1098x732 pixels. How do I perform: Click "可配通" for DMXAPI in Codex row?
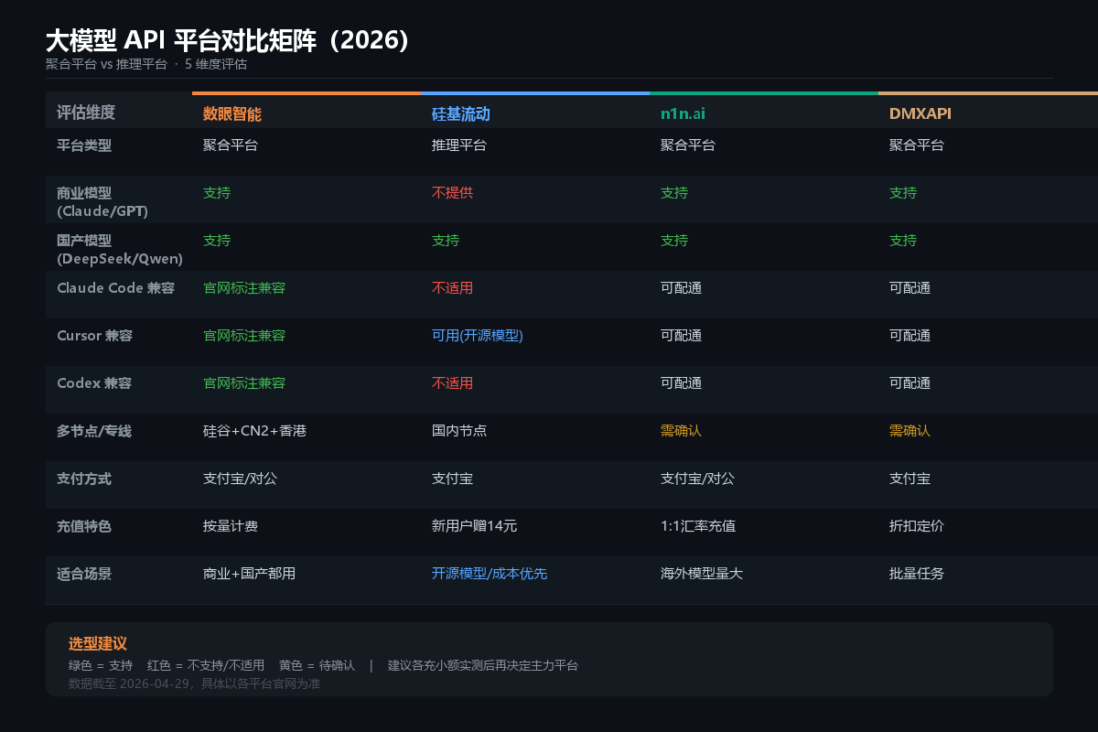[910, 382]
